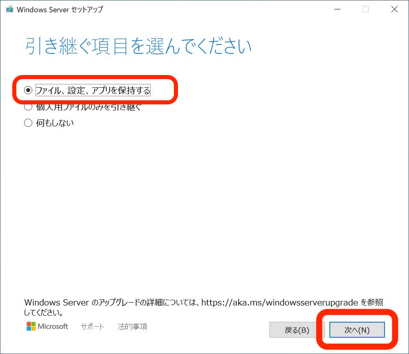Click the 個人用ファイルのみを引き継ぐ label text

click(89, 107)
